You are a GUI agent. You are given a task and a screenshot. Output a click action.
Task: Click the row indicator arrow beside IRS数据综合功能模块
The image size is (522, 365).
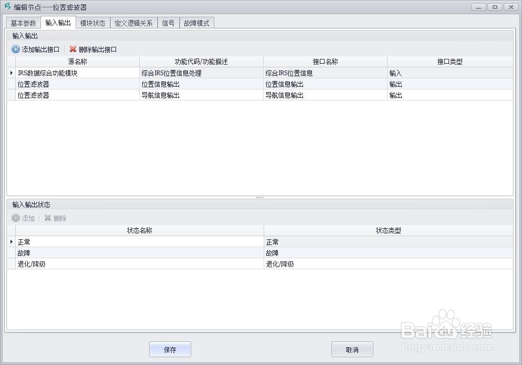pyautogui.click(x=12, y=73)
